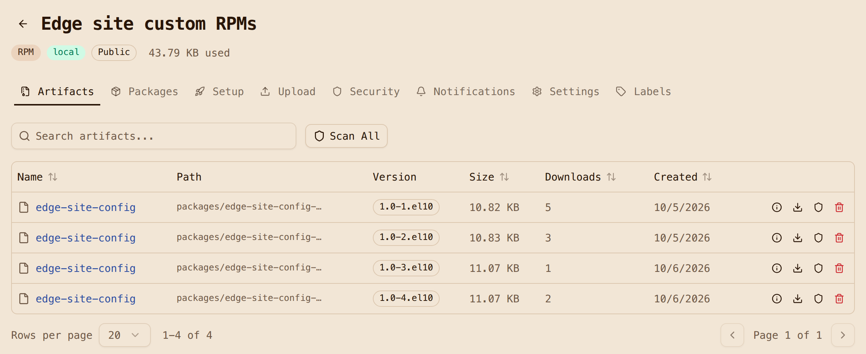This screenshot has height=354, width=866.
Task: Delete the 1.0-1.el10 artifact
Action: [839, 207]
